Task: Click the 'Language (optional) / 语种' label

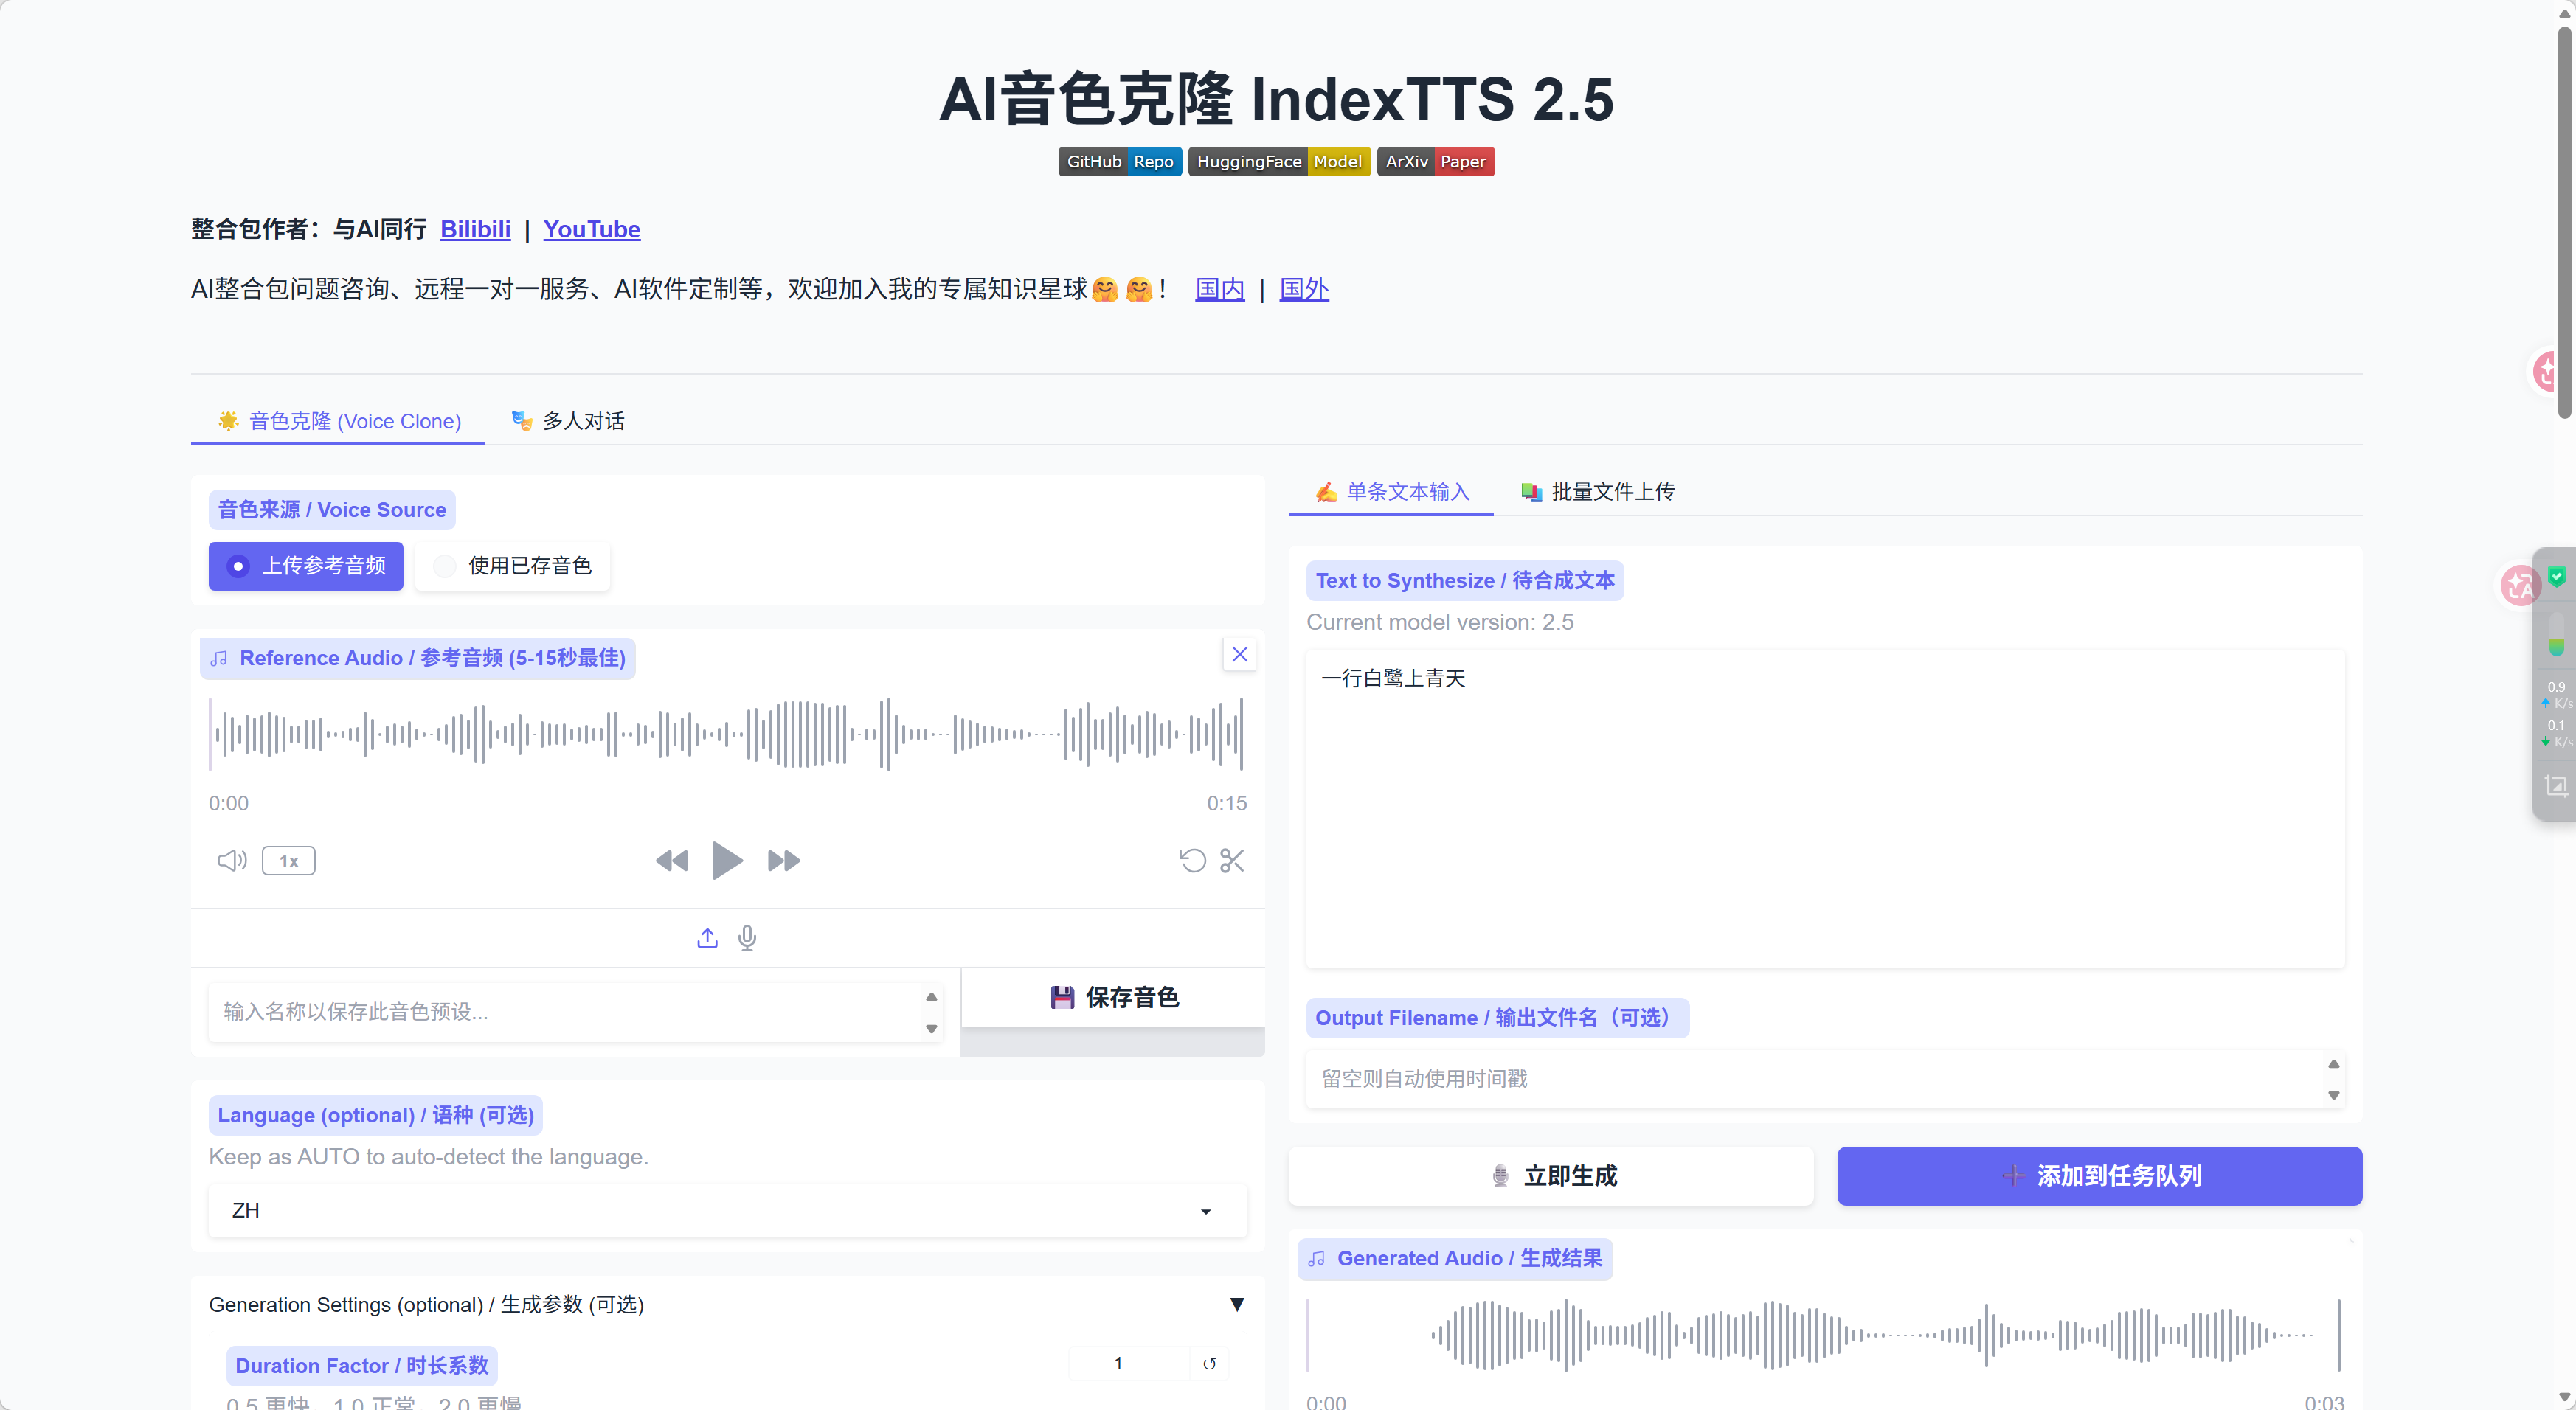Action: coord(376,1115)
